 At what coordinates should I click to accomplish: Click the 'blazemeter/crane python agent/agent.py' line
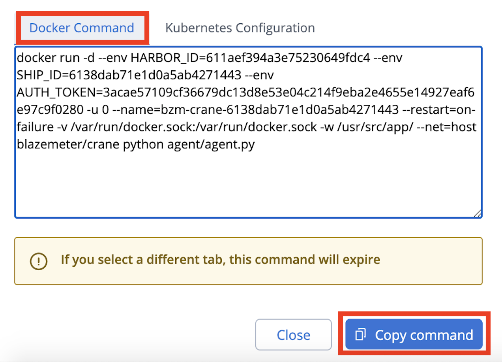136,144
